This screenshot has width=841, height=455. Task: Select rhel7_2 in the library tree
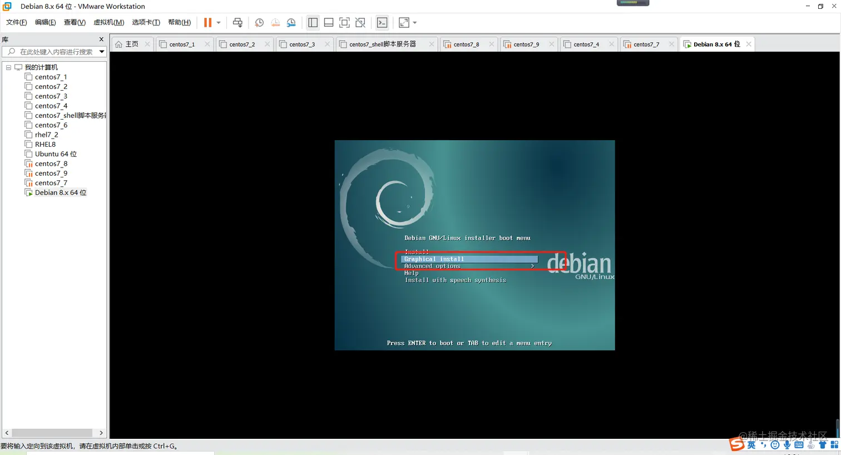(46, 135)
